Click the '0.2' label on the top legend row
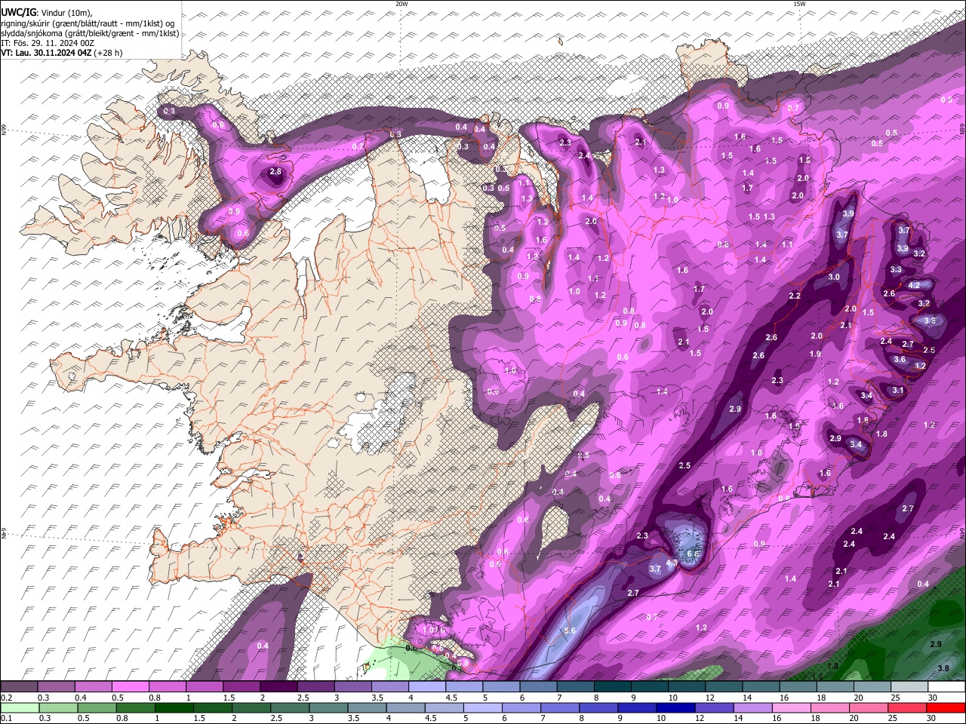 (x=6, y=698)
